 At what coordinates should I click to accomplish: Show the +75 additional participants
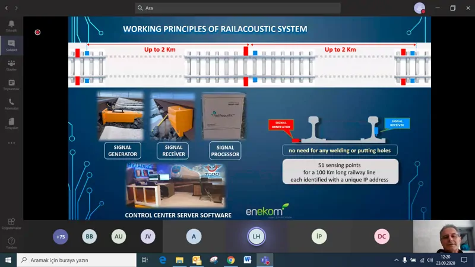coord(61,236)
